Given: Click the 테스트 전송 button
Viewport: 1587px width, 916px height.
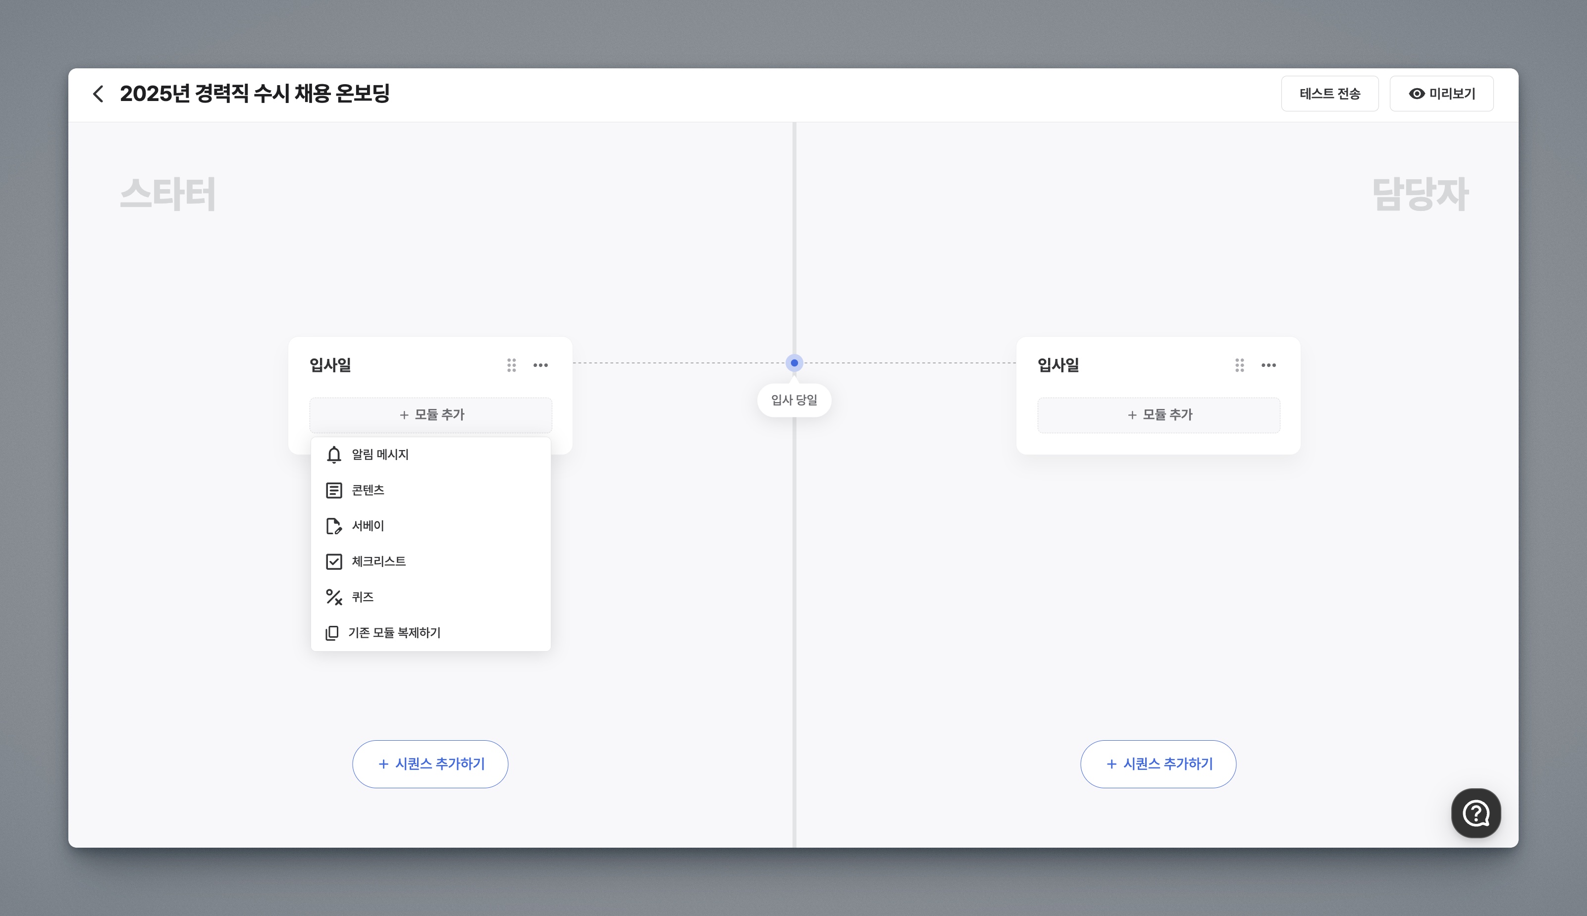Looking at the screenshot, I should [1329, 94].
